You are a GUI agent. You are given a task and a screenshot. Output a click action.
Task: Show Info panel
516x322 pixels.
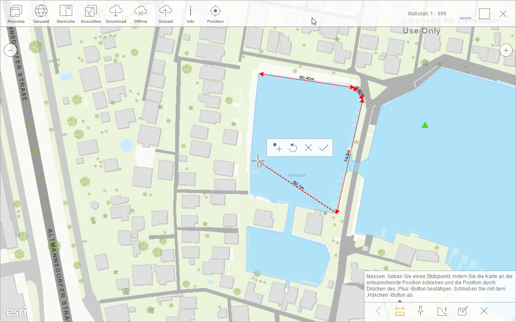pyautogui.click(x=191, y=14)
